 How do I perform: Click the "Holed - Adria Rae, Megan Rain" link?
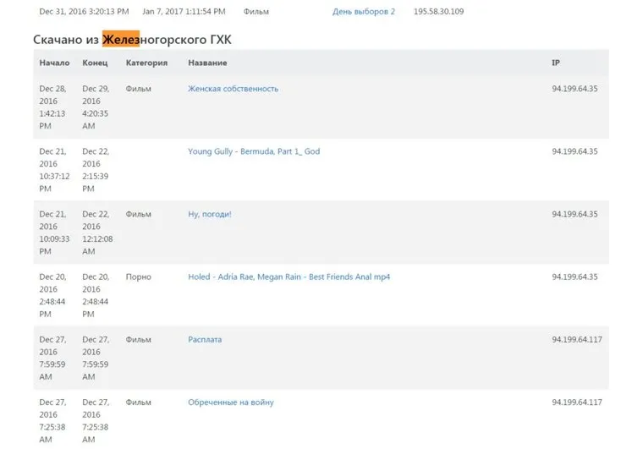[289, 277]
